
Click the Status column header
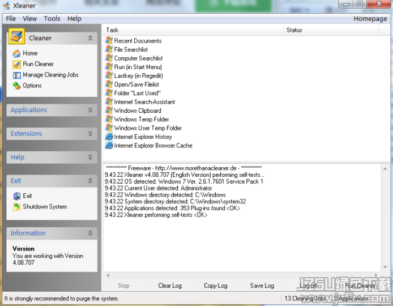(x=331, y=30)
